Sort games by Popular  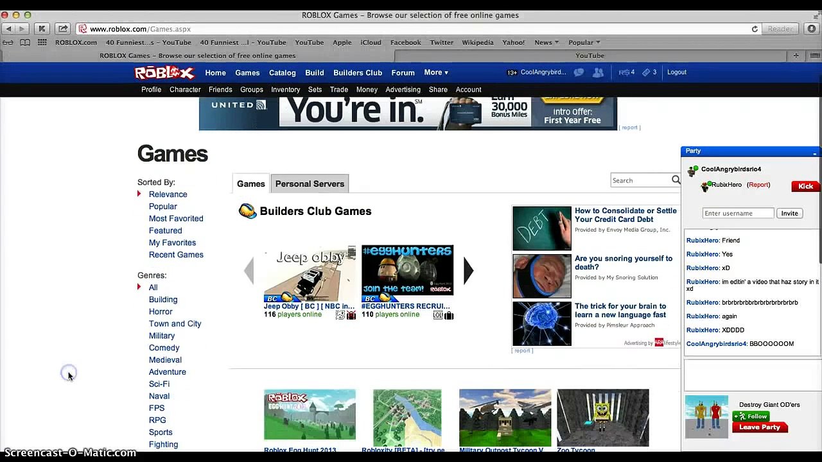coord(163,207)
